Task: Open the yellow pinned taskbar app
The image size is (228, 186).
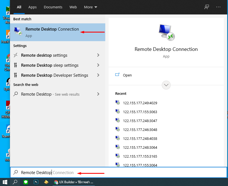Action: 46,182
